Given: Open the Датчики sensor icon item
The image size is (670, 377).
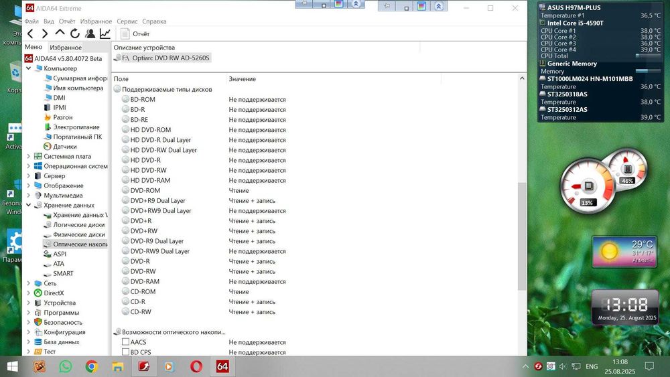Looking at the screenshot, I should click(48, 147).
